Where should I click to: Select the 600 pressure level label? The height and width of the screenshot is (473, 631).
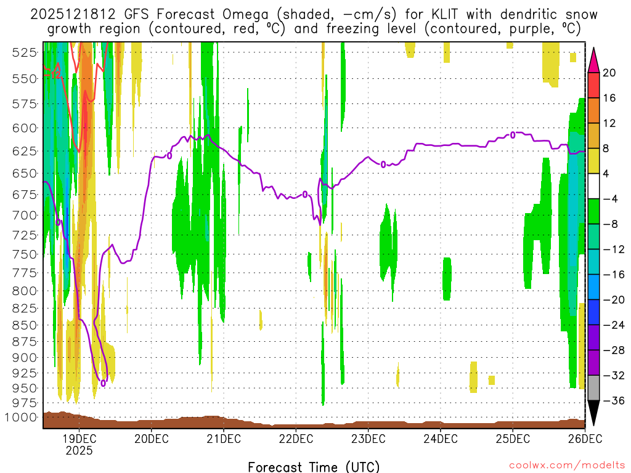pyautogui.click(x=25, y=128)
